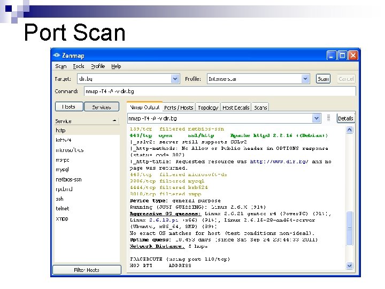Minimize the Zenmap window
Image resolution: width=385 pixels, height=289 pixels.
[x=331, y=56]
